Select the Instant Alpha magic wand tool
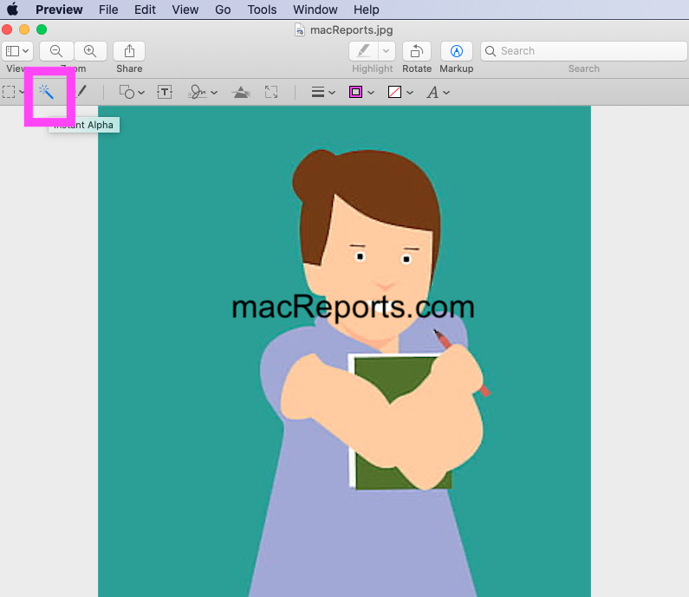 click(x=46, y=92)
